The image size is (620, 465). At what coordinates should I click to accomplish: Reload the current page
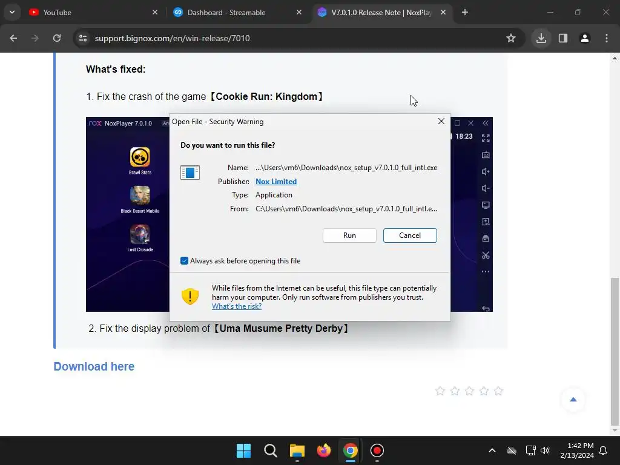pos(57,38)
